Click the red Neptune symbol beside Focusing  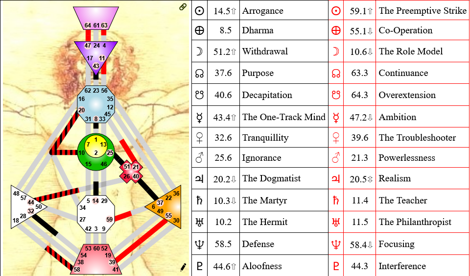[336, 244]
